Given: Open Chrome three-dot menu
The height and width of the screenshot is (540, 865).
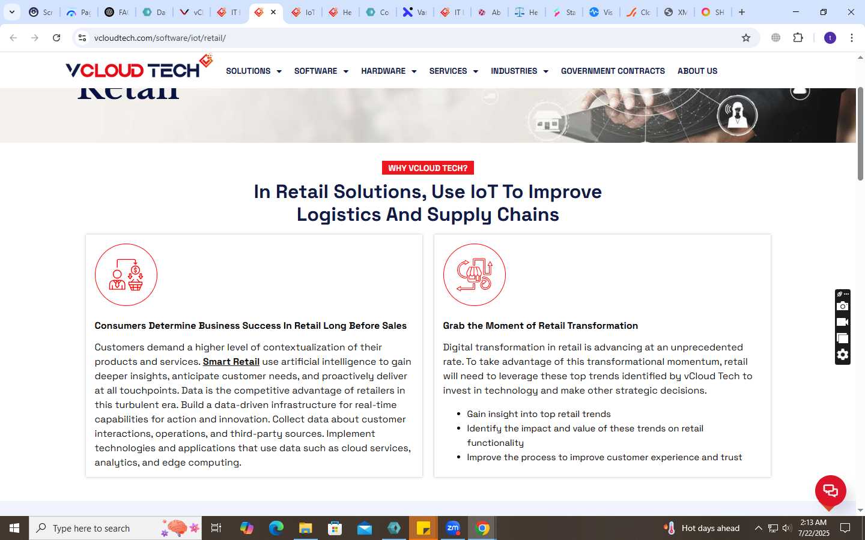Looking at the screenshot, I should point(852,38).
